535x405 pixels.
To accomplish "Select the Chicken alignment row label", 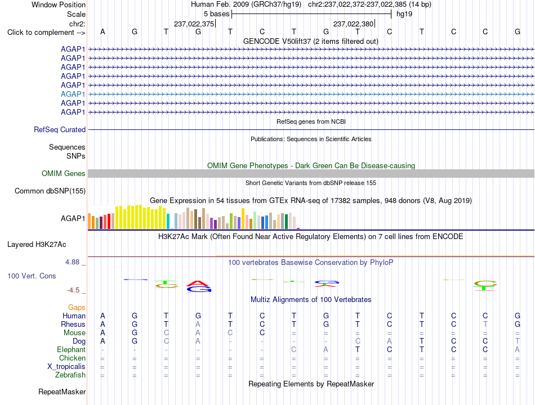I will [x=72, y=358].
